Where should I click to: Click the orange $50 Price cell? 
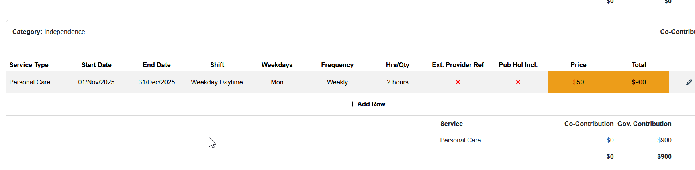578,82
